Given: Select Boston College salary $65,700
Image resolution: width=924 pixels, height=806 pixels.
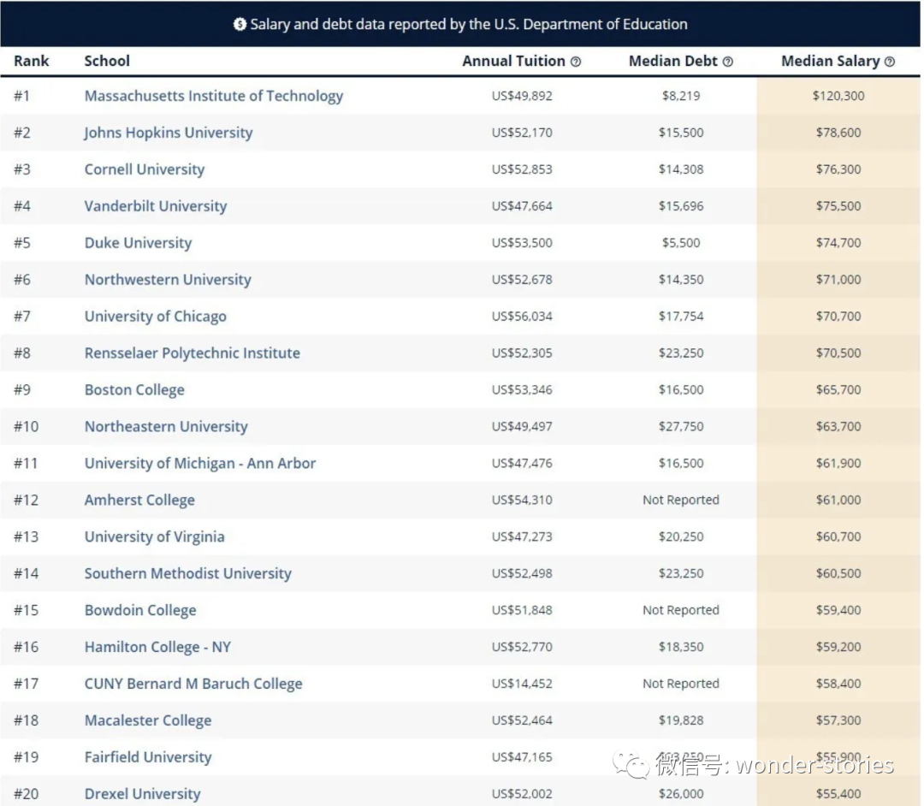Looking at the screenshot, I should click(x=838, y=389).
